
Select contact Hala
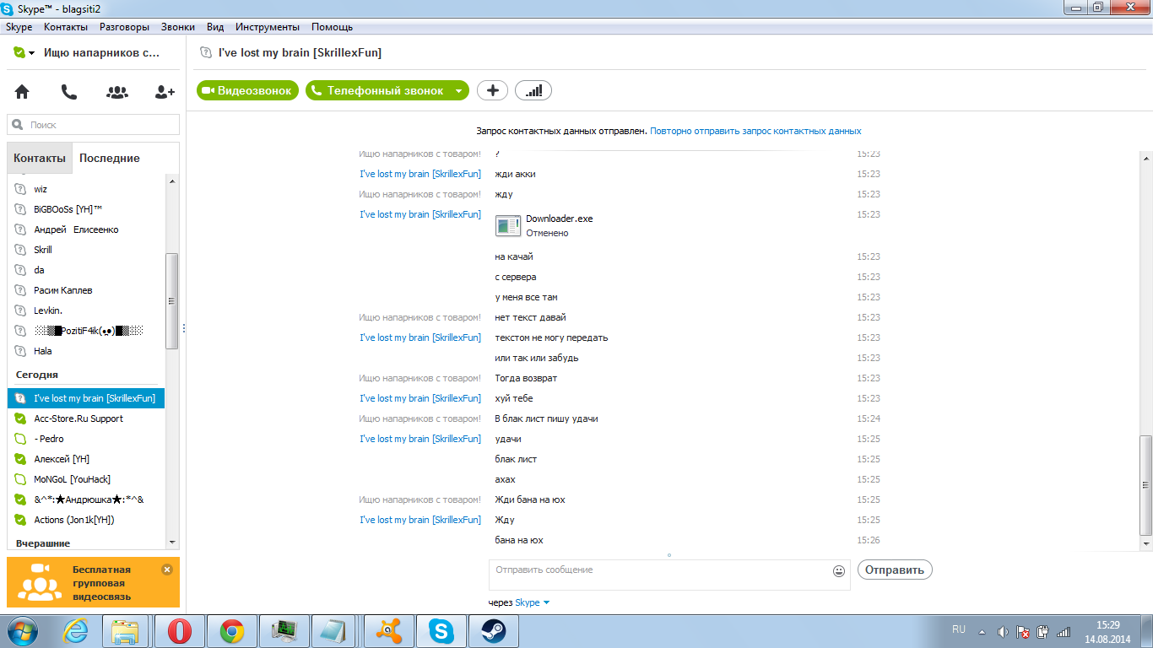click(86, 351)
